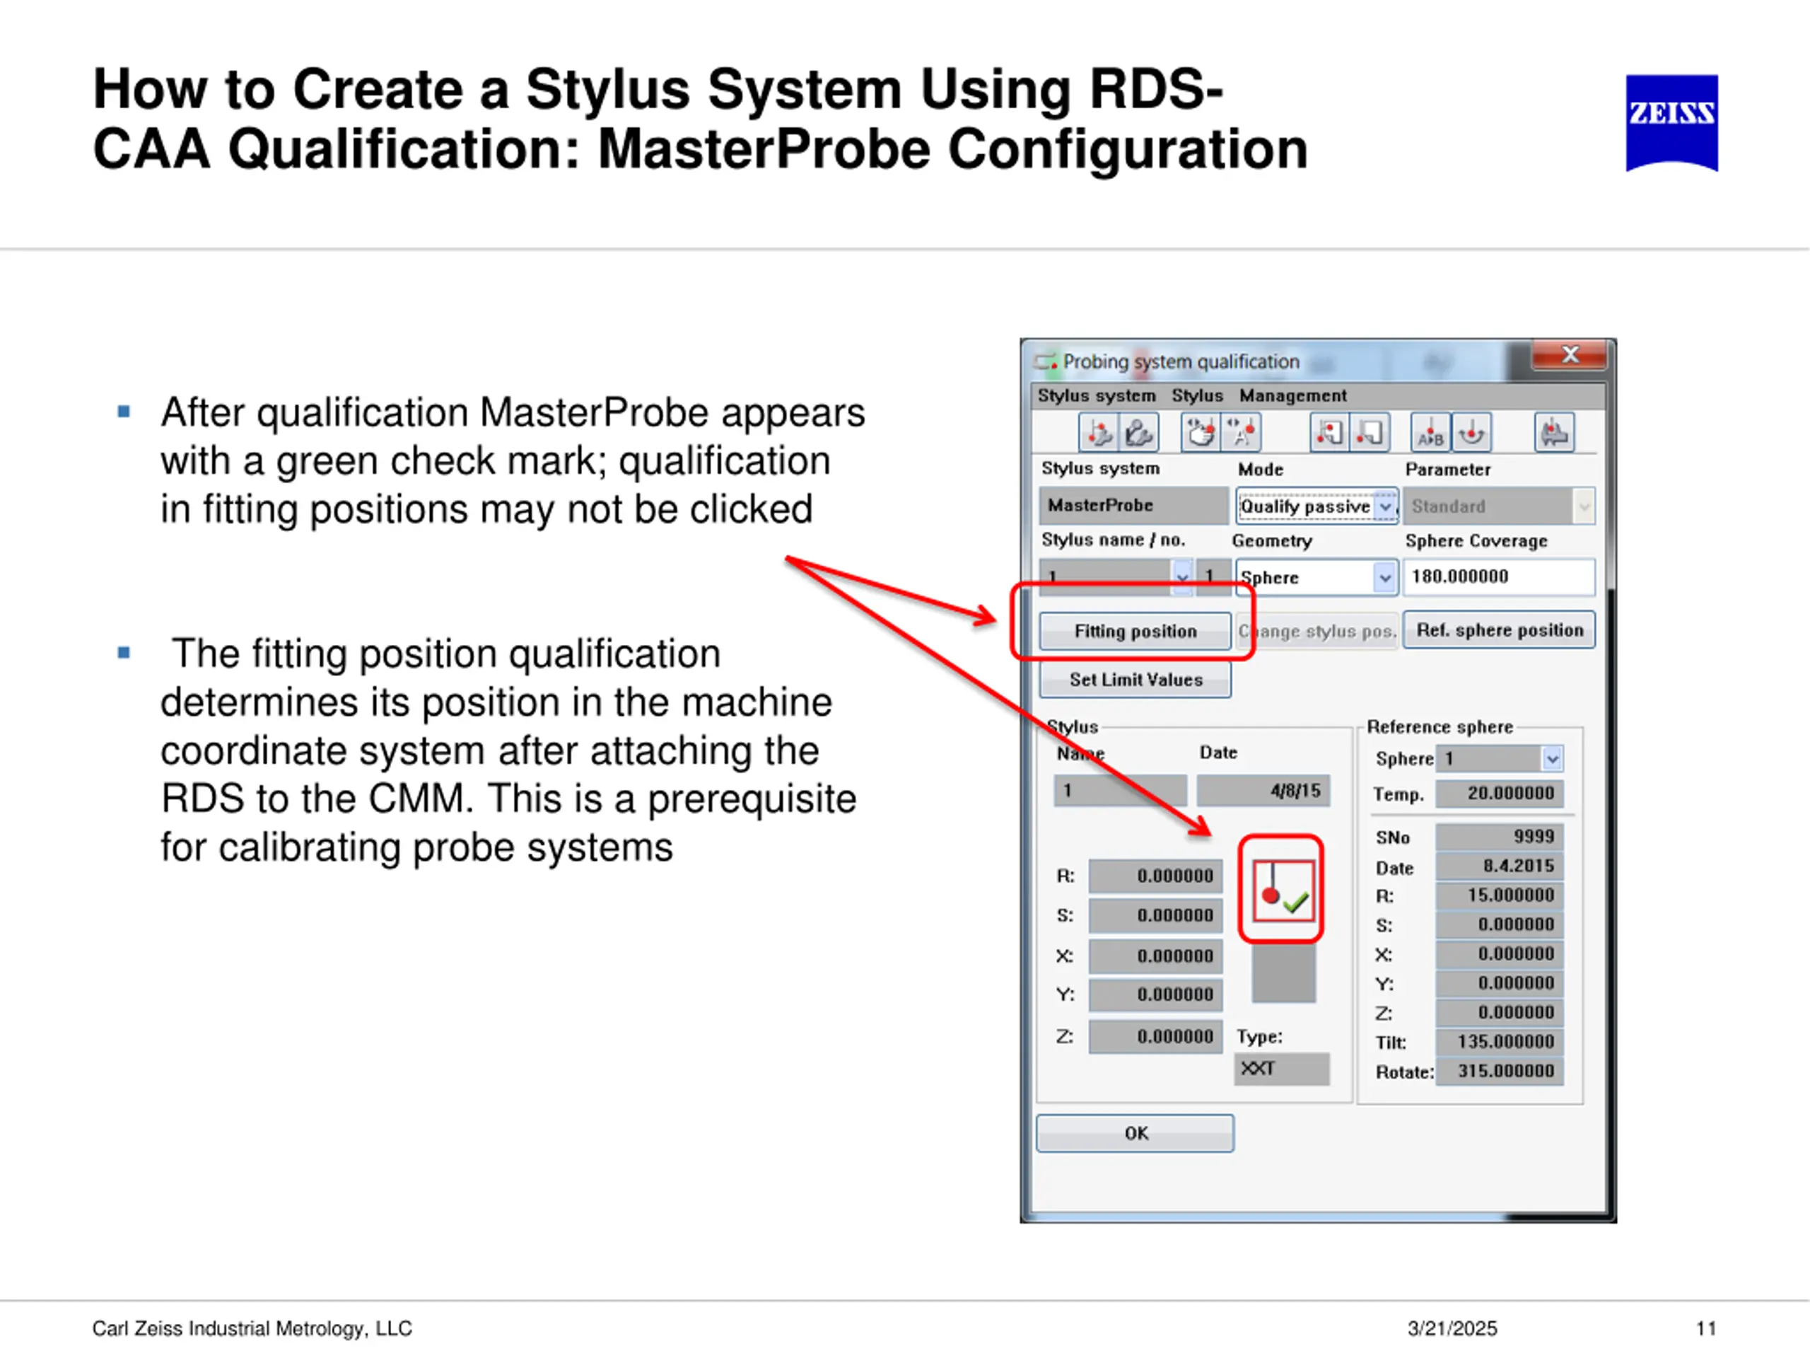Click the Set Limit Values button
Screen dimensions: 1810x1358
(x=1135, y=680)
